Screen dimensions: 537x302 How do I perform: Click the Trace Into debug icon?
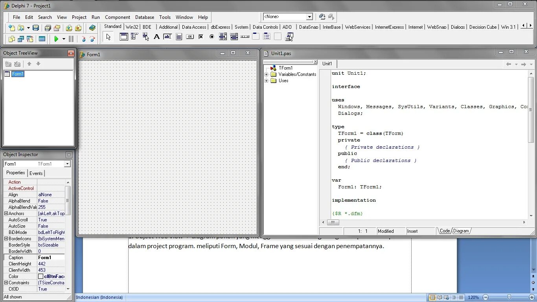pyautogui.click(x=83, y=39)
